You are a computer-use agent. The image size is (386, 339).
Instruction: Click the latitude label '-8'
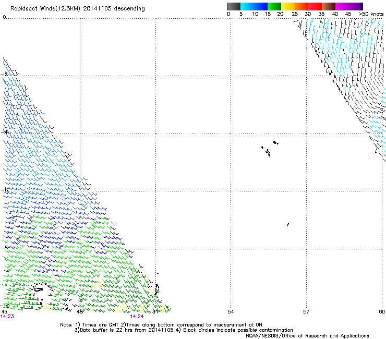point(5,248)
